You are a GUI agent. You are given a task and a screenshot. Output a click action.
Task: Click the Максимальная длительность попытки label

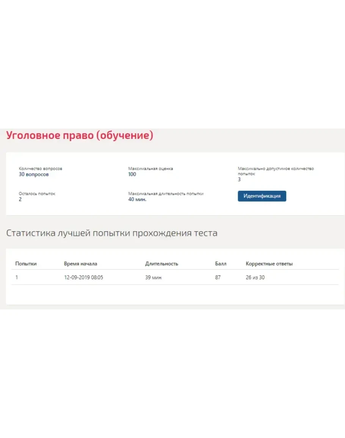(x=166, y=193)
